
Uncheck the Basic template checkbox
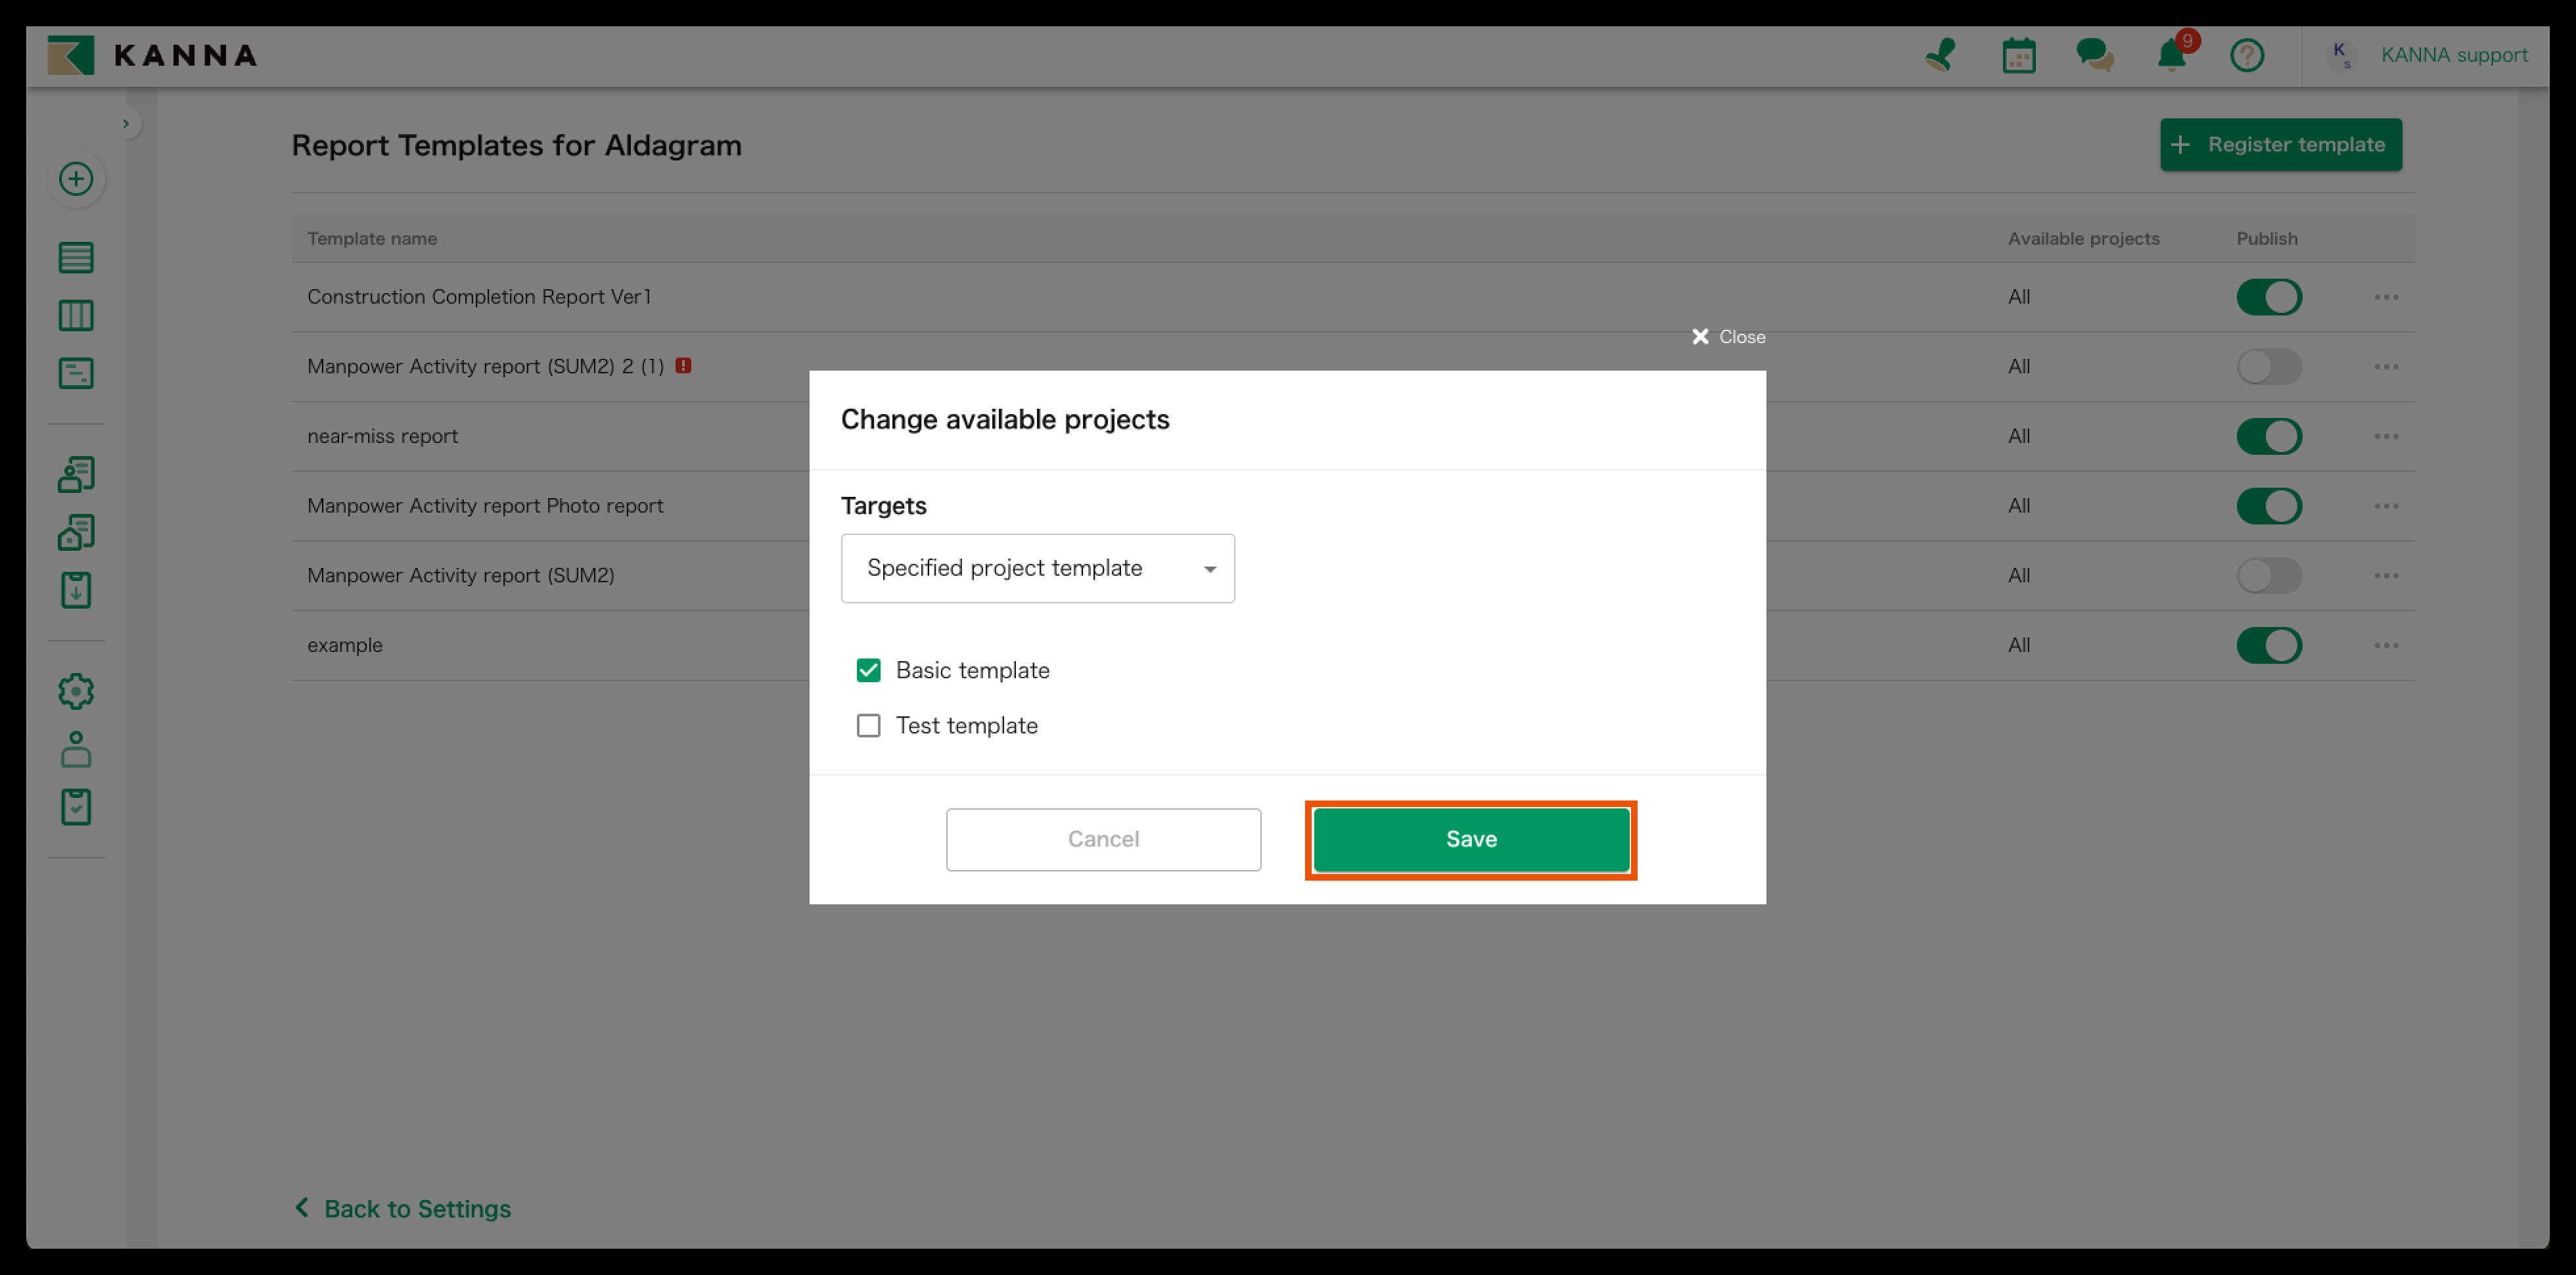pos(868,670)
